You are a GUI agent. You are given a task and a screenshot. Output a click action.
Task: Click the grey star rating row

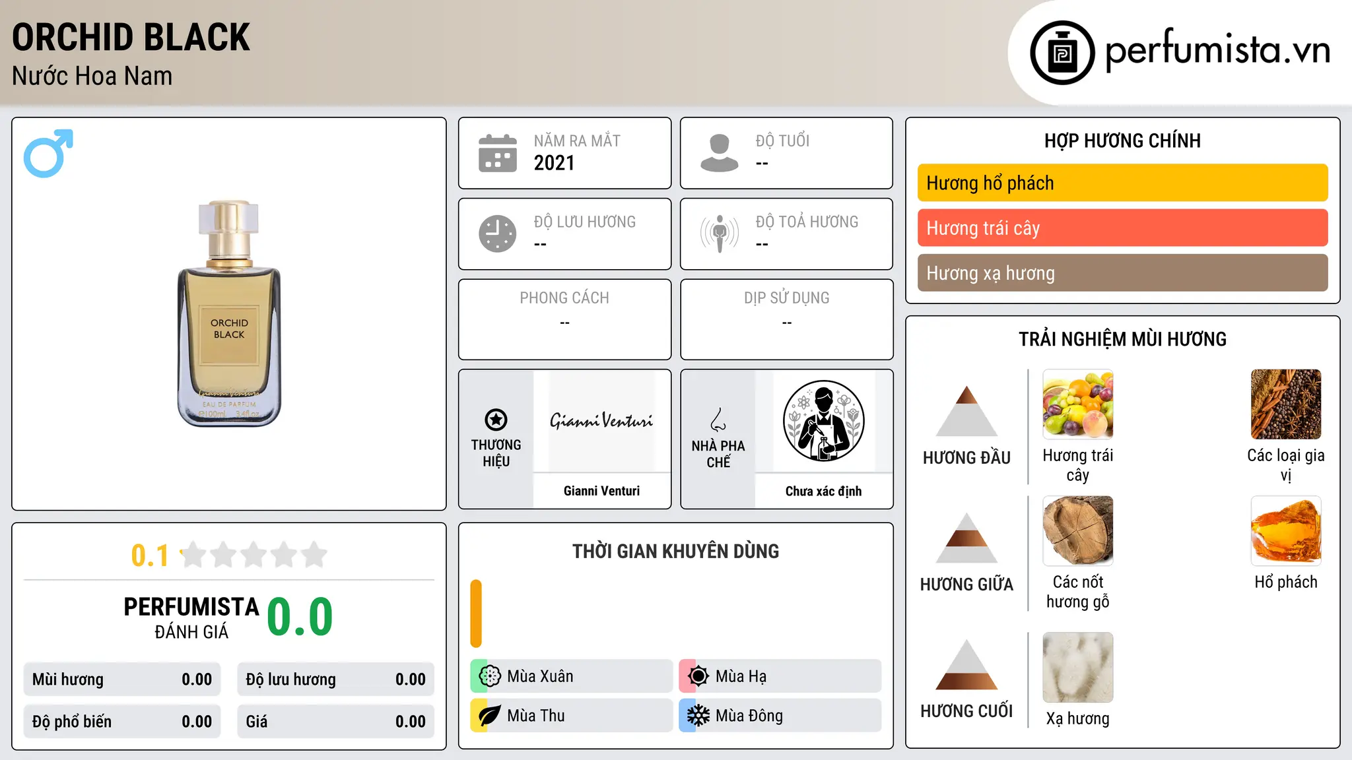click(x=254, y=555)
